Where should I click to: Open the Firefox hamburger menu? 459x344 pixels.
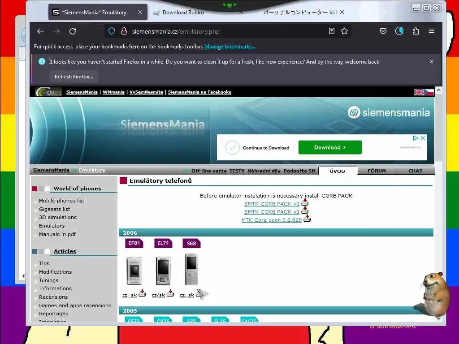point(432,31)
